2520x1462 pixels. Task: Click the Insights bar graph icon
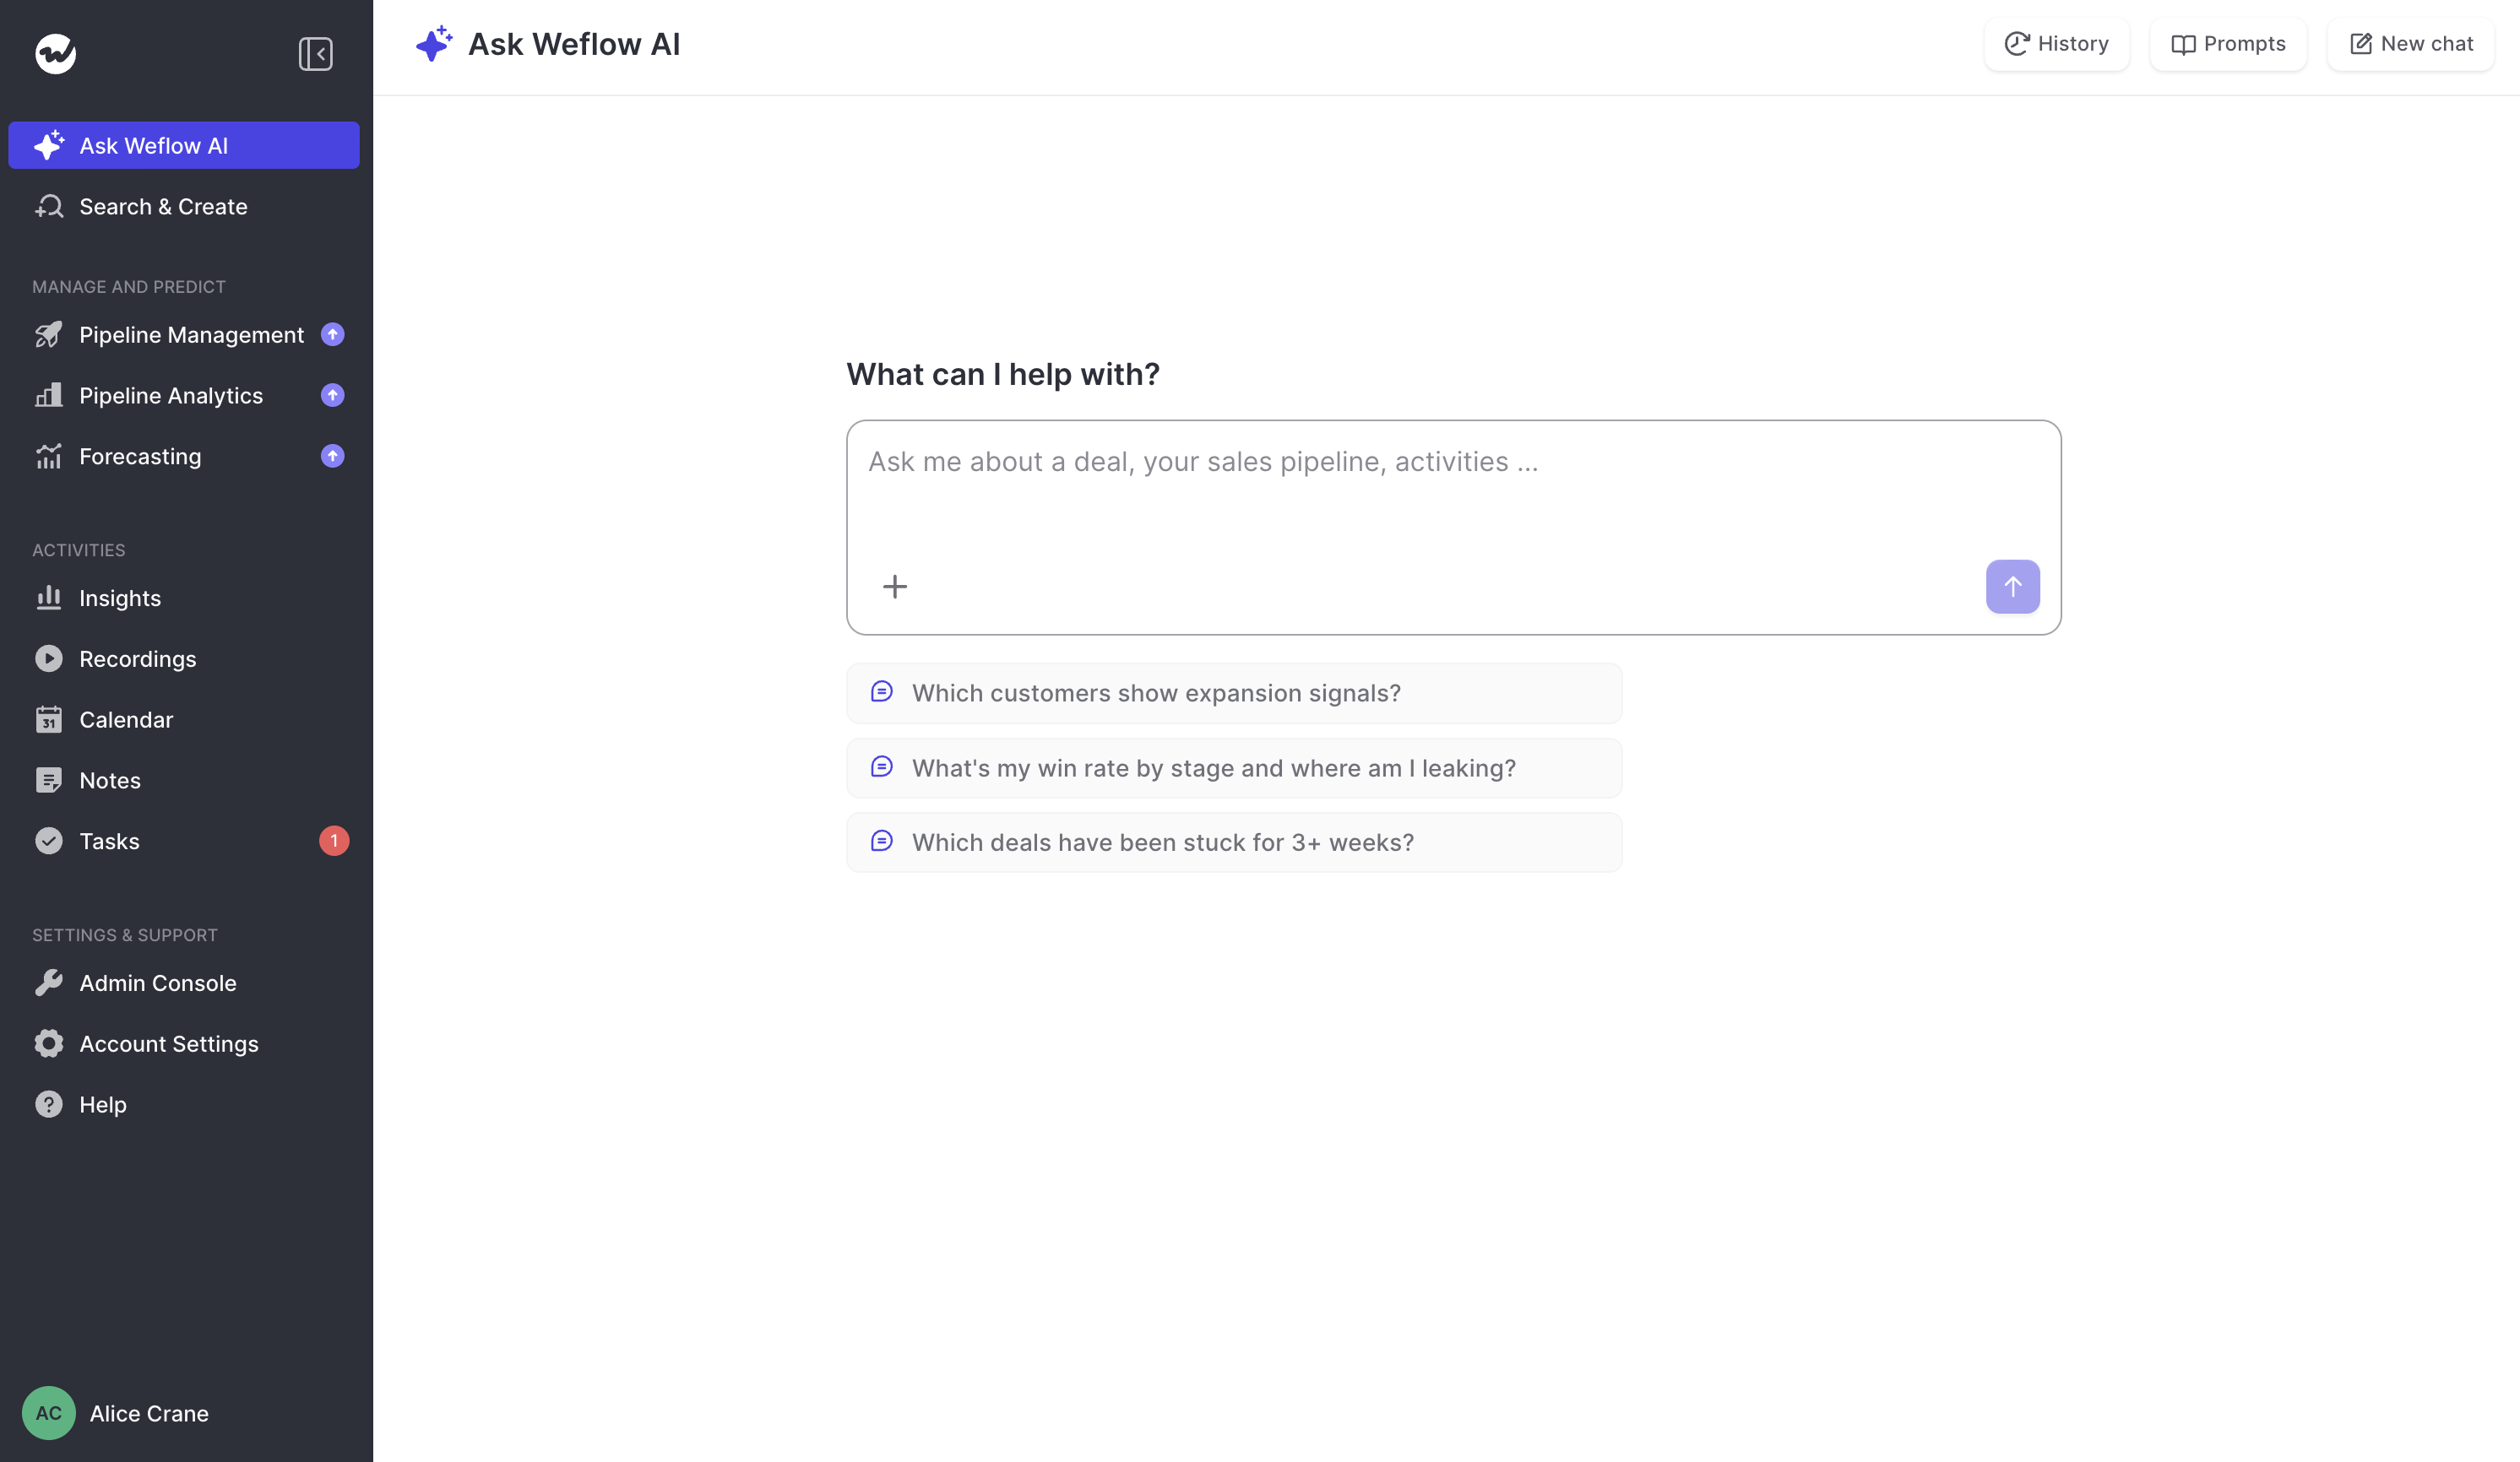49,598
